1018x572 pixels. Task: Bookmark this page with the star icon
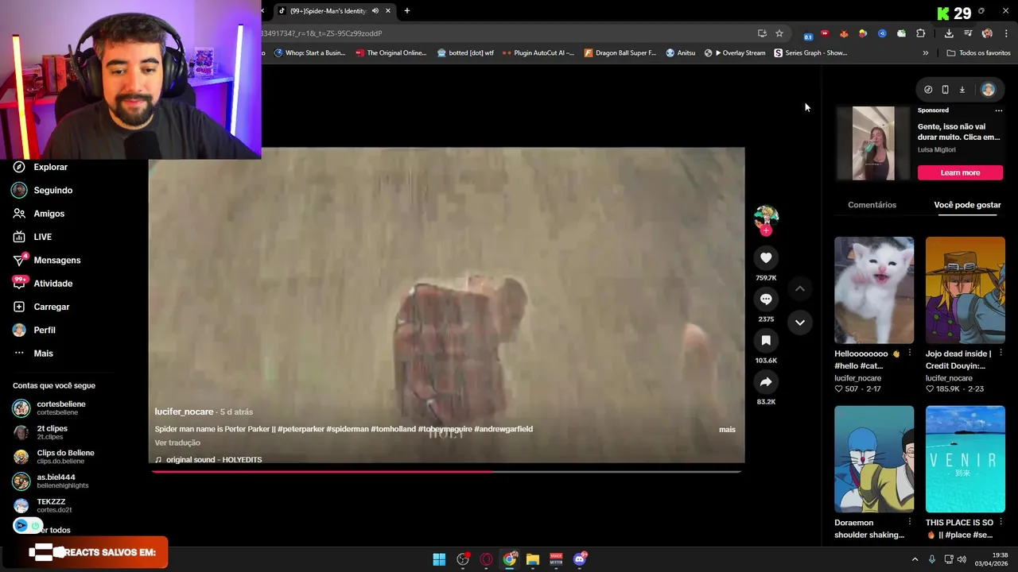click(x=779, y=33)
